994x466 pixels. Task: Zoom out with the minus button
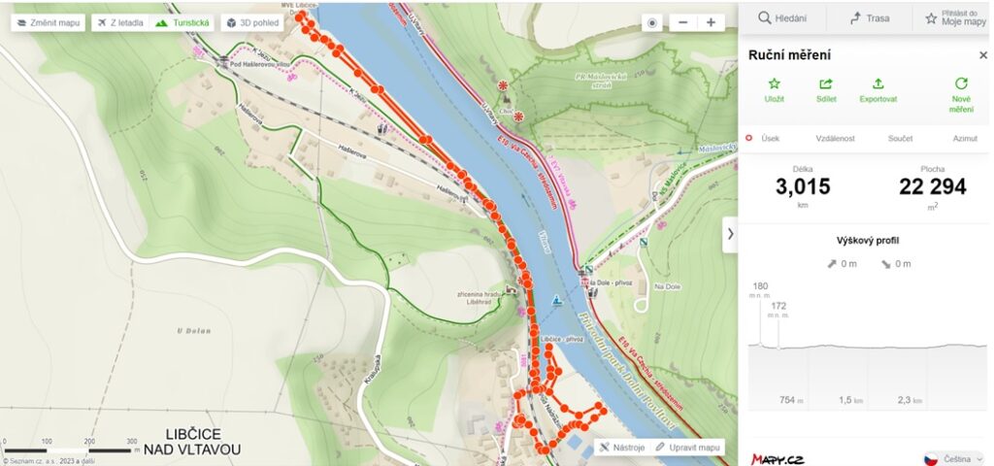(683, 23)
